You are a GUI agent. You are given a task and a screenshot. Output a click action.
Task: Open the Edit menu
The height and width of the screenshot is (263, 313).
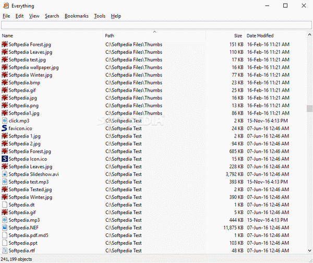coord(20,16)
